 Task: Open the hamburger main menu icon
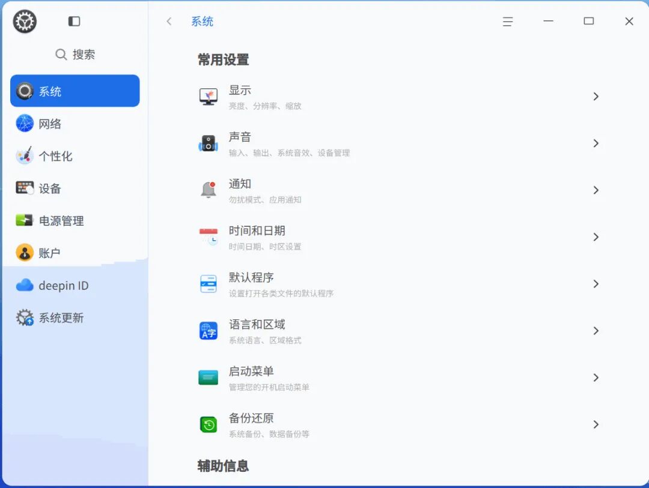pyautogui.click(x=508, y=21)
